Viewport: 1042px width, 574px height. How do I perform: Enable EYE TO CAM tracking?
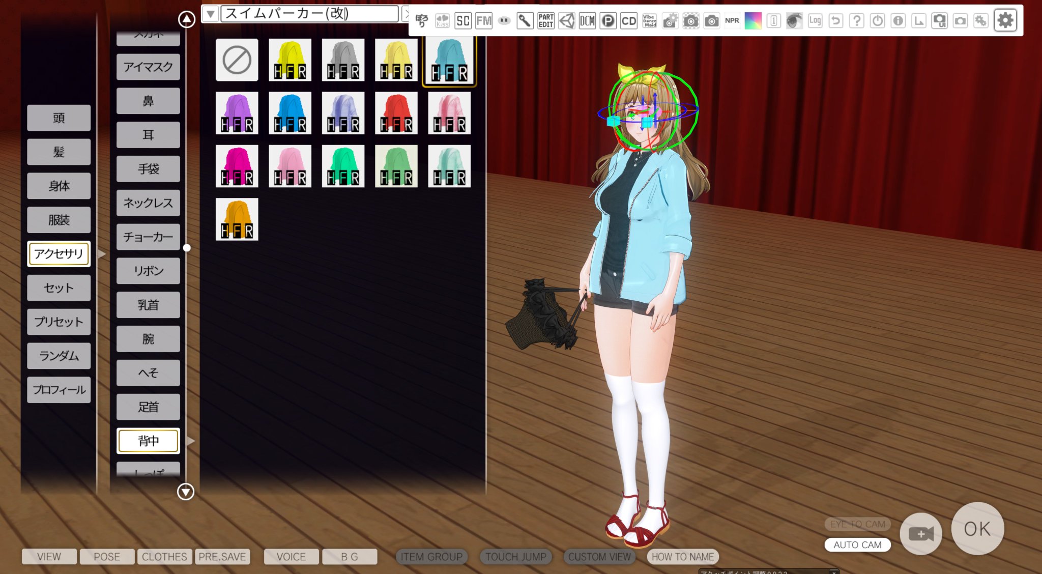pyautogui.click(x=857, y=524)
